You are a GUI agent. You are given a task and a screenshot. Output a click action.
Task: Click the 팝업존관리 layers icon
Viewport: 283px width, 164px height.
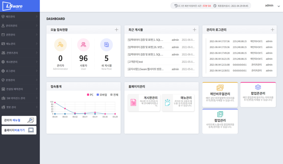(258, 87)
